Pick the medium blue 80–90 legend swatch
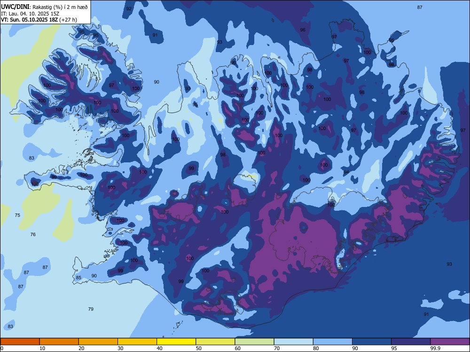This screenshot has height=352, width=470. pyautogui.click(x=333, y=342)
